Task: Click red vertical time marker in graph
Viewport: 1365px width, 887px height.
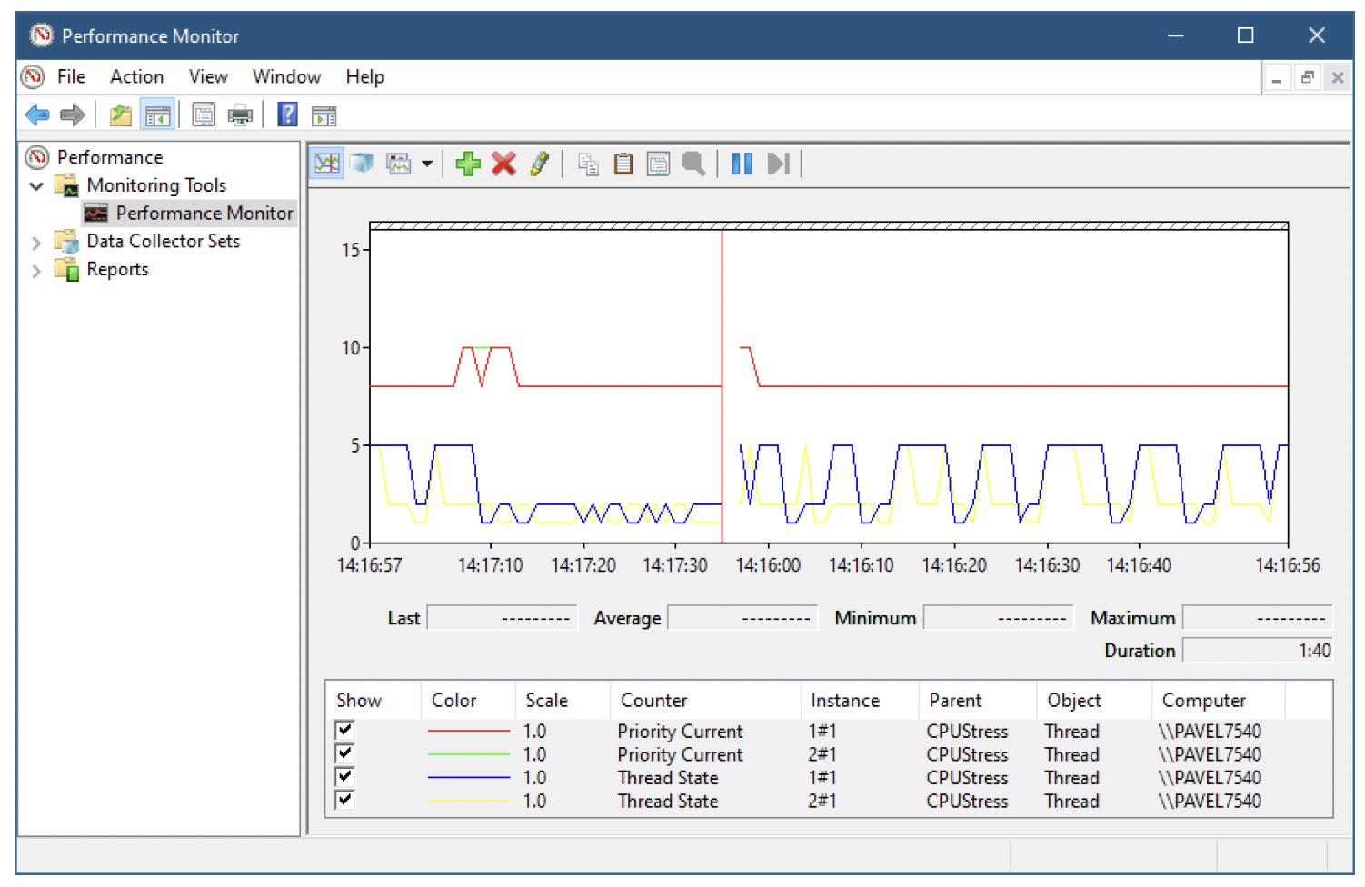Action: [x=722, y=386]
